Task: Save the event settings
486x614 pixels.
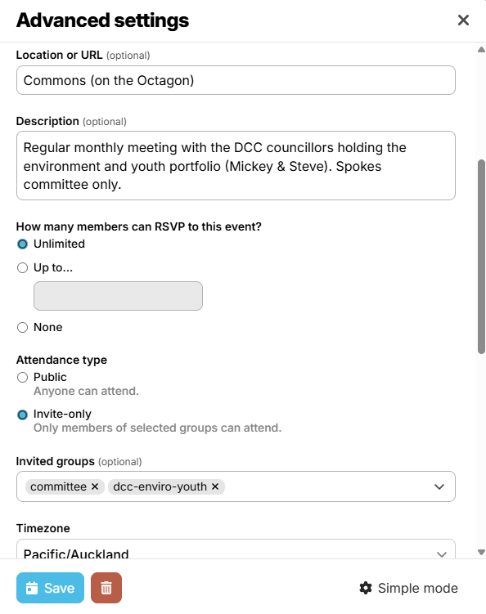Action: (x=50, y=588)
